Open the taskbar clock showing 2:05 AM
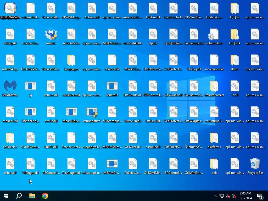The width and height of the screenshot is (268, 201). 245,196
